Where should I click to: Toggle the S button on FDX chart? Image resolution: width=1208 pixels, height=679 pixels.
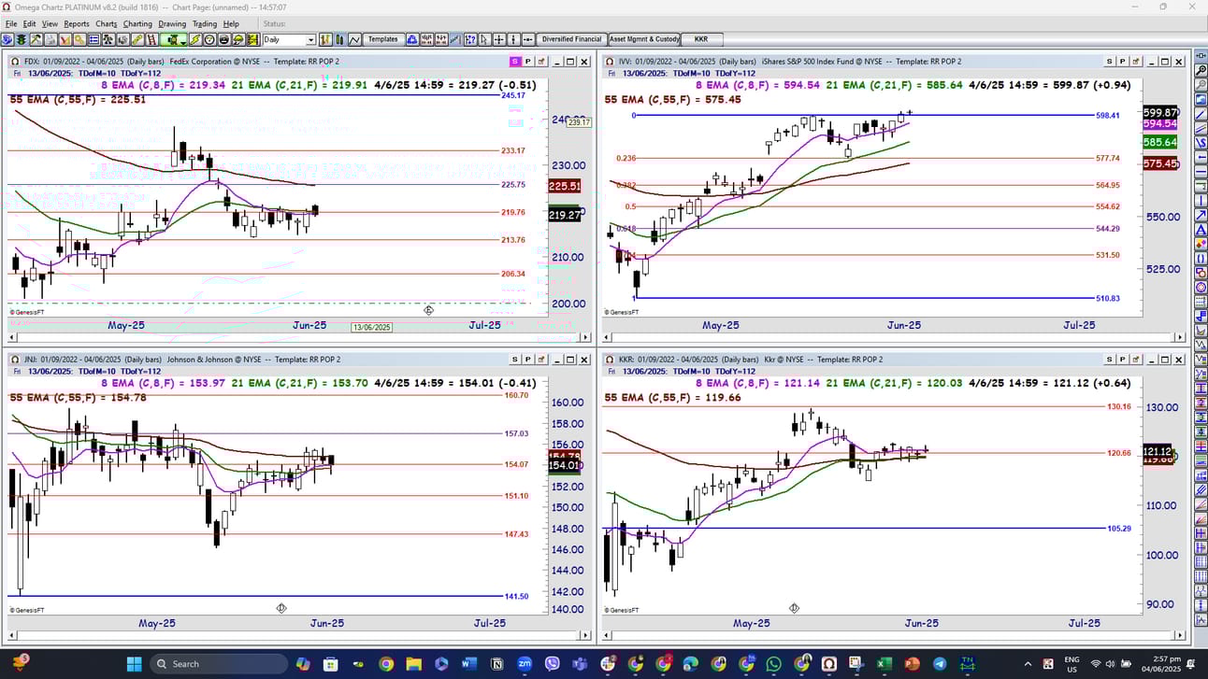(514, 62)
